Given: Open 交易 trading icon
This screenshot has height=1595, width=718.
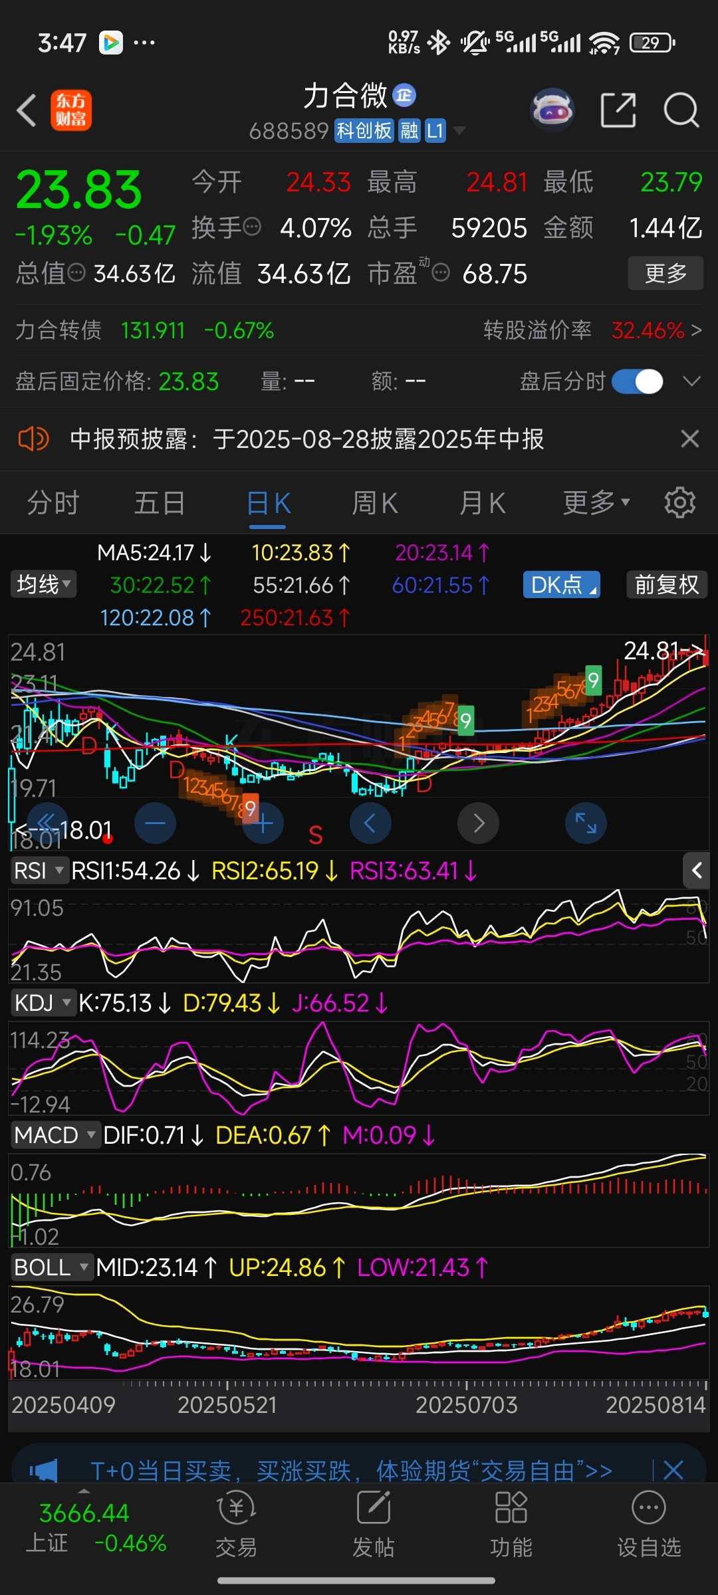Looking at the screenshot, I should 236,1525.
